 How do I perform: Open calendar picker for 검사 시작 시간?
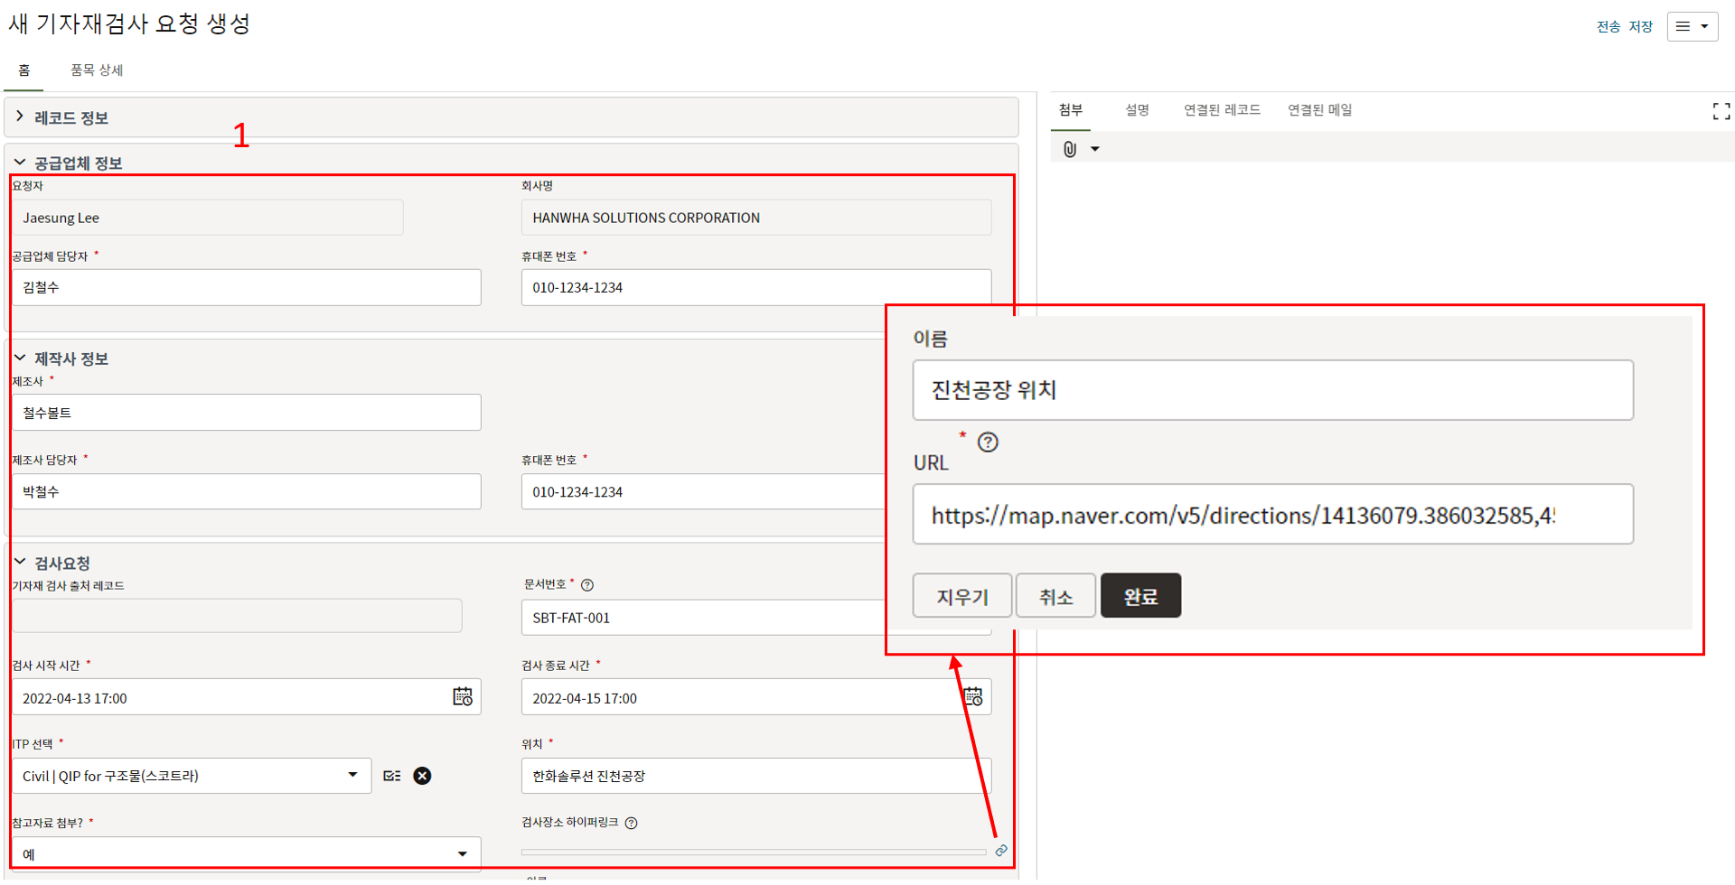point(463,696)
